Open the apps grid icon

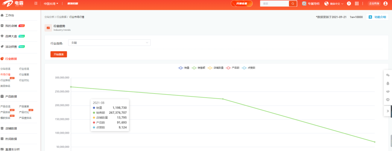[356, 4]
